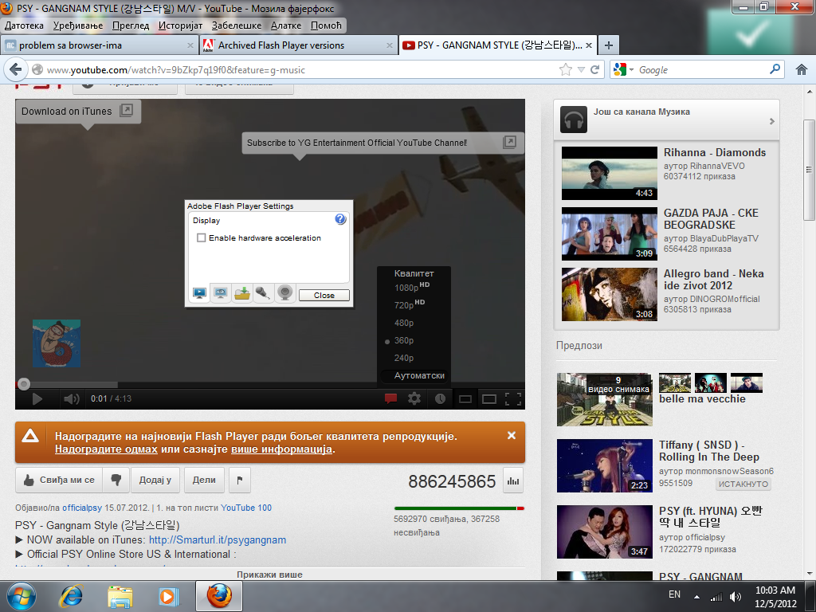Viewport: 816px width, 612px height.
Task: Play the Gangnam Style video
Action: pos(37,399)
